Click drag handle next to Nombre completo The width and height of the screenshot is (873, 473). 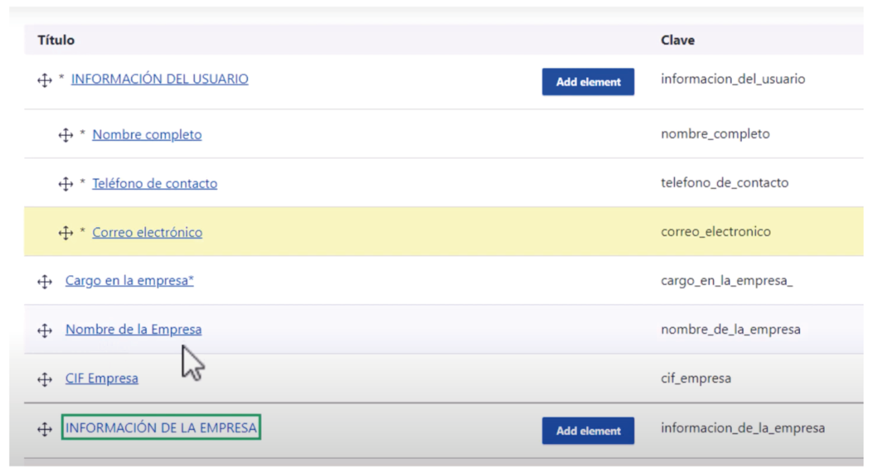point(65,135)
